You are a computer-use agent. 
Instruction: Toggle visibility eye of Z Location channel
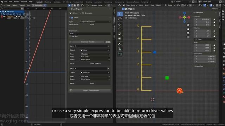pos(4,16)
